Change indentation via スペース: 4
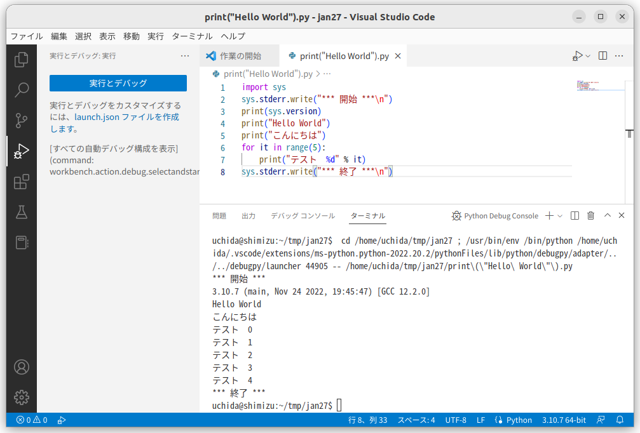 tap(416, 420)
